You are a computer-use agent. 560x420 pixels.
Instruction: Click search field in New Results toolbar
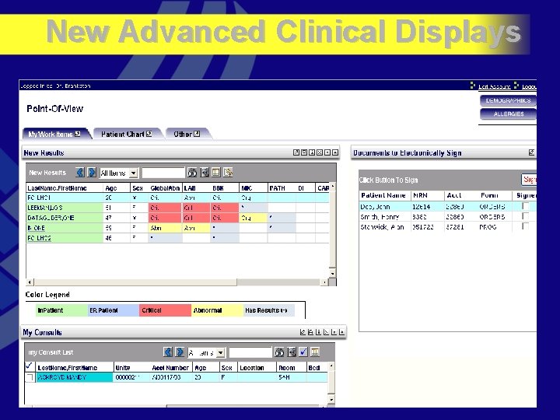[163, 173]
